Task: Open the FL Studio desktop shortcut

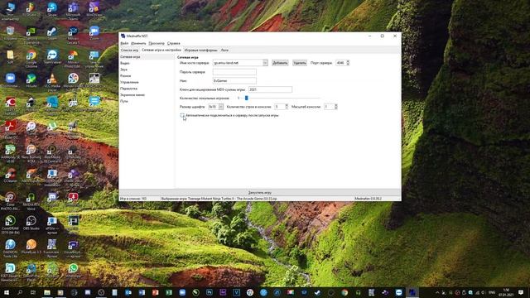Action: 31,9
